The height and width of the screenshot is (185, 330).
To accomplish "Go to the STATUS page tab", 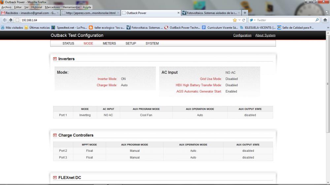I will point(68,43).
